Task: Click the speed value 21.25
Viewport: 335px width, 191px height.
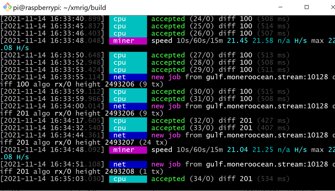Action: pyautogui.click(x=263, y=150)
